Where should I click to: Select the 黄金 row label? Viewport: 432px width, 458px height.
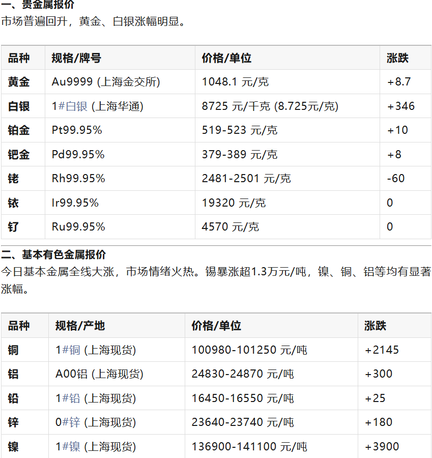[19, 82]
